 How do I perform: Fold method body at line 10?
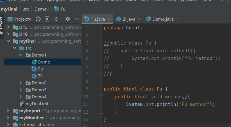102,97
